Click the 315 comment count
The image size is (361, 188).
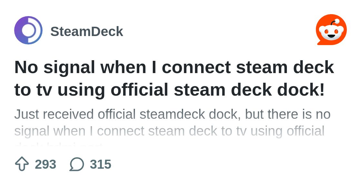(x=101, y=164)
